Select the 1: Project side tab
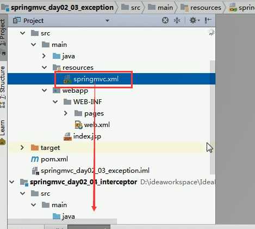This screenshot has width=255, height=229. click(x=3, y=37)
